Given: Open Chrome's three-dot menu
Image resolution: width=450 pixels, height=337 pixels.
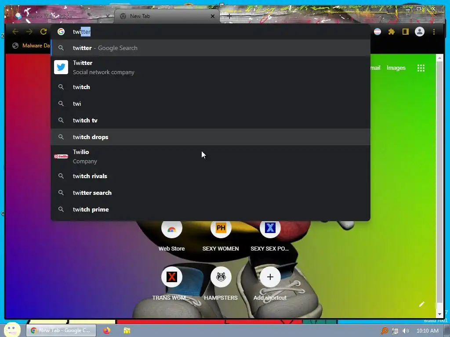Looking at the screenshot, I should click(x=434, y=32).
